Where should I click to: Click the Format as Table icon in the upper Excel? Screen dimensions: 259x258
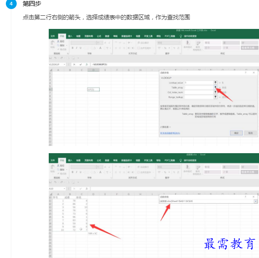pyautogui.click(x=198, y=43)
